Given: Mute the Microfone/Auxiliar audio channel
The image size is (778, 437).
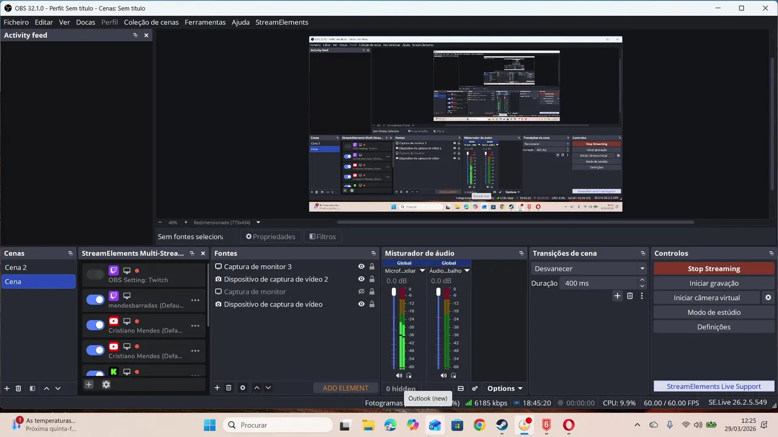Looking at the screenshot, I should pyautogui.click(x=399, y=376).
